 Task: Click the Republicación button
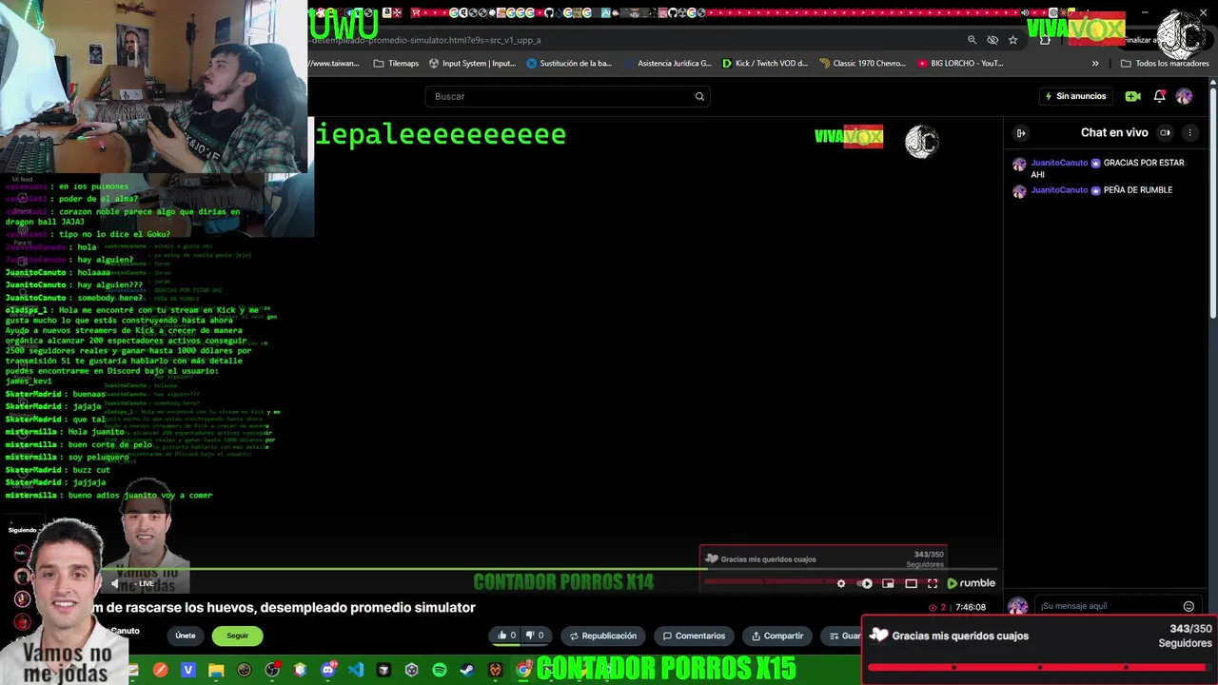click(603, 636)
